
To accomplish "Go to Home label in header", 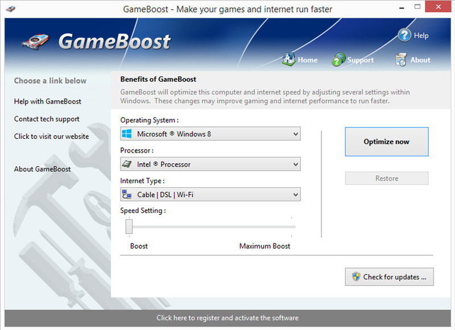I will (x=308, y=60).
